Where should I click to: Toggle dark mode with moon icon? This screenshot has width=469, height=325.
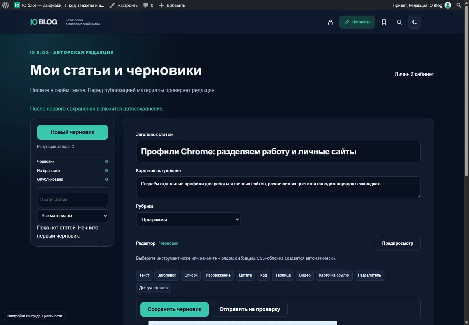tap(415, 22)
